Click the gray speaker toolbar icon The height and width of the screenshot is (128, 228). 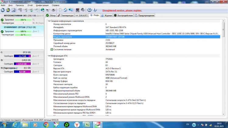(x=83, y=10)
